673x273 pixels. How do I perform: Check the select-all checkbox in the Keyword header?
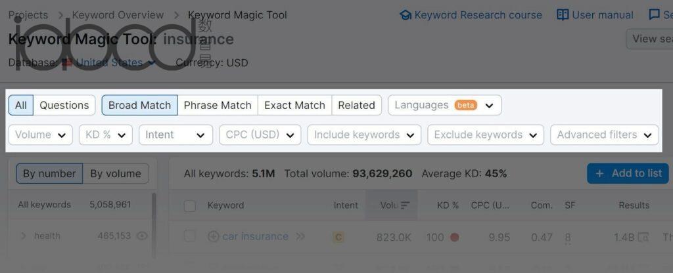[190, 206]
